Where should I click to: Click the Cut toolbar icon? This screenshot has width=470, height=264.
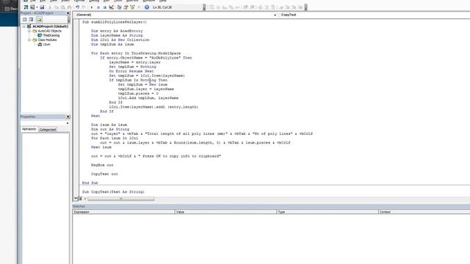tap(50, 7)
